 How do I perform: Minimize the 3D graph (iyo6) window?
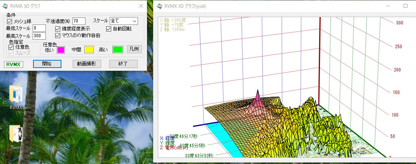(x=388, y=6)
